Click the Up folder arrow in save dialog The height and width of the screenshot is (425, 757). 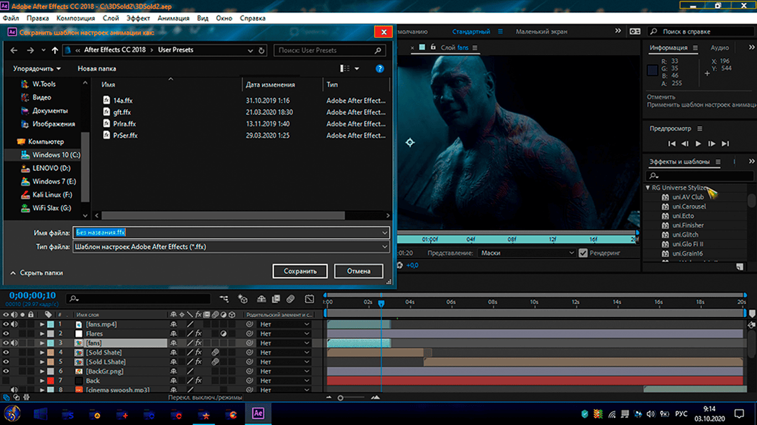pyautogui.click(x=54, y=50)
